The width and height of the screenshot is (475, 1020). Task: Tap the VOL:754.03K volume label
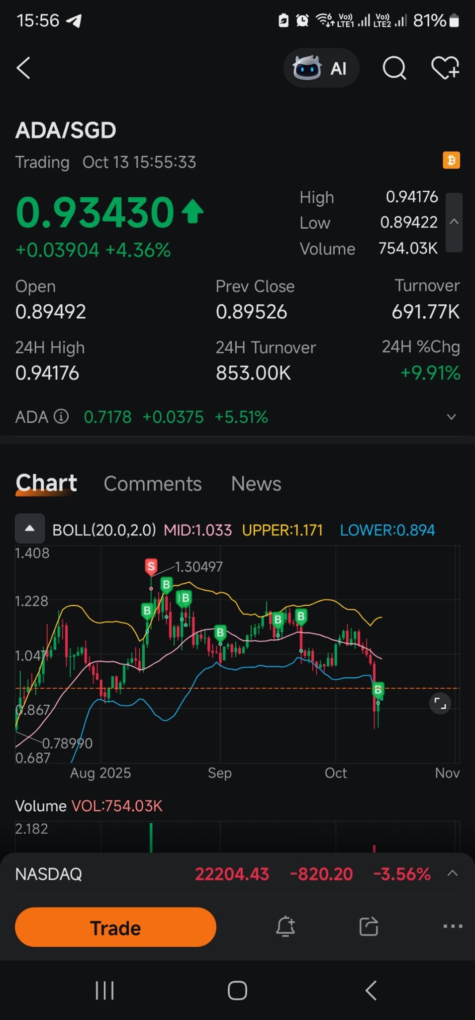click(117, 806)
